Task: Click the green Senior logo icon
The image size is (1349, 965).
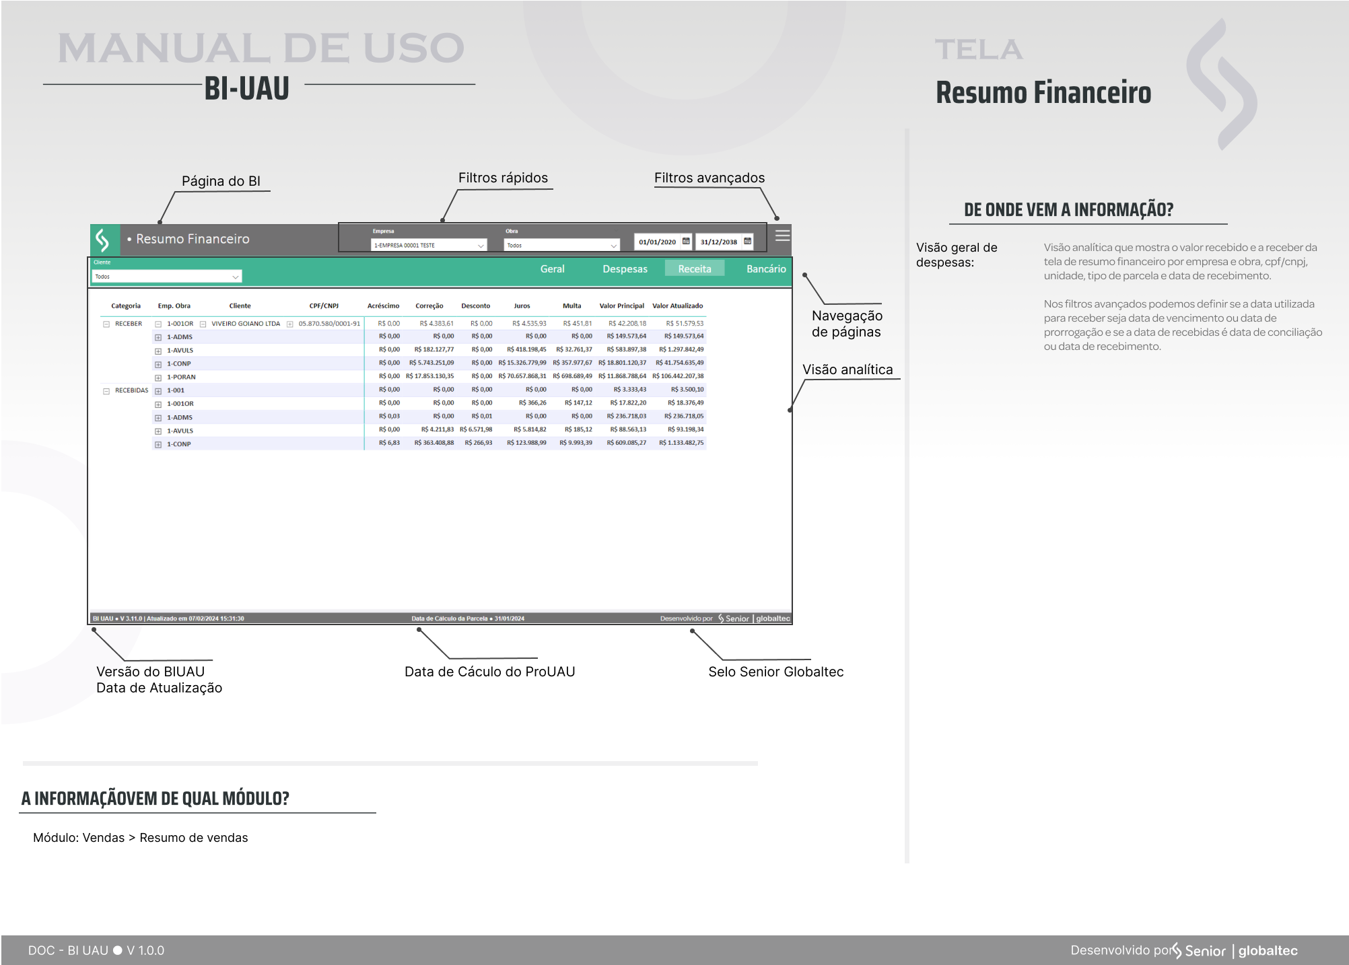Action: pos(103,239)
